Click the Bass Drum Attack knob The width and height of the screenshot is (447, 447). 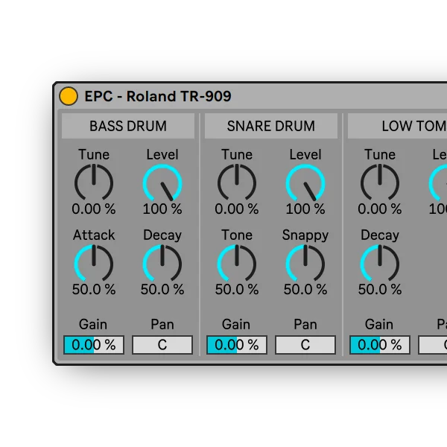[x=94, y=263]
